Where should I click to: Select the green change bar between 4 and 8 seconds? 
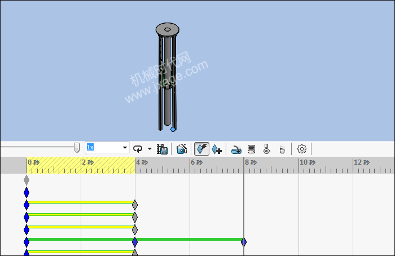tap(189, 240)
